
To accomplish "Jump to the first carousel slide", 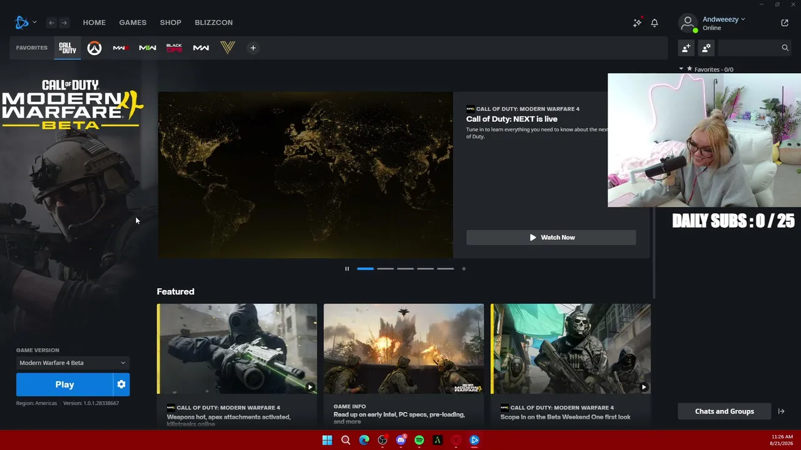I will (x=365, y=269).
